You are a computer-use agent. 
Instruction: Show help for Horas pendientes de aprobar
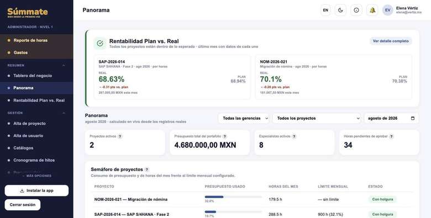391,136
